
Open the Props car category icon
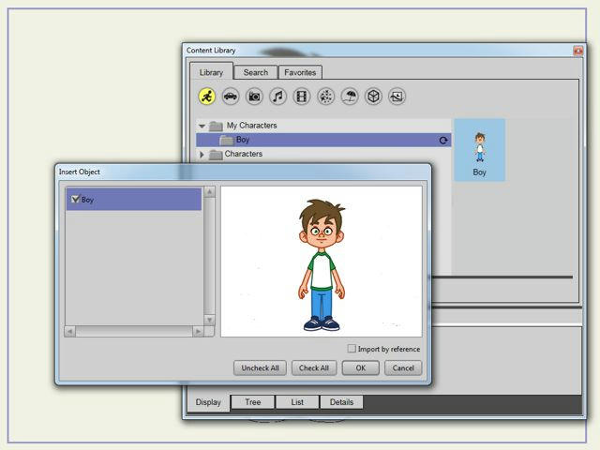[231, 97]
